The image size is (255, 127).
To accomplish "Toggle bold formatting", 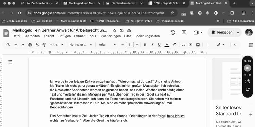I will point(145,45).
